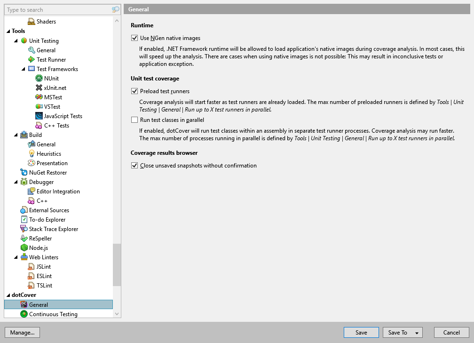Click the xUnit.net icon

39,88
